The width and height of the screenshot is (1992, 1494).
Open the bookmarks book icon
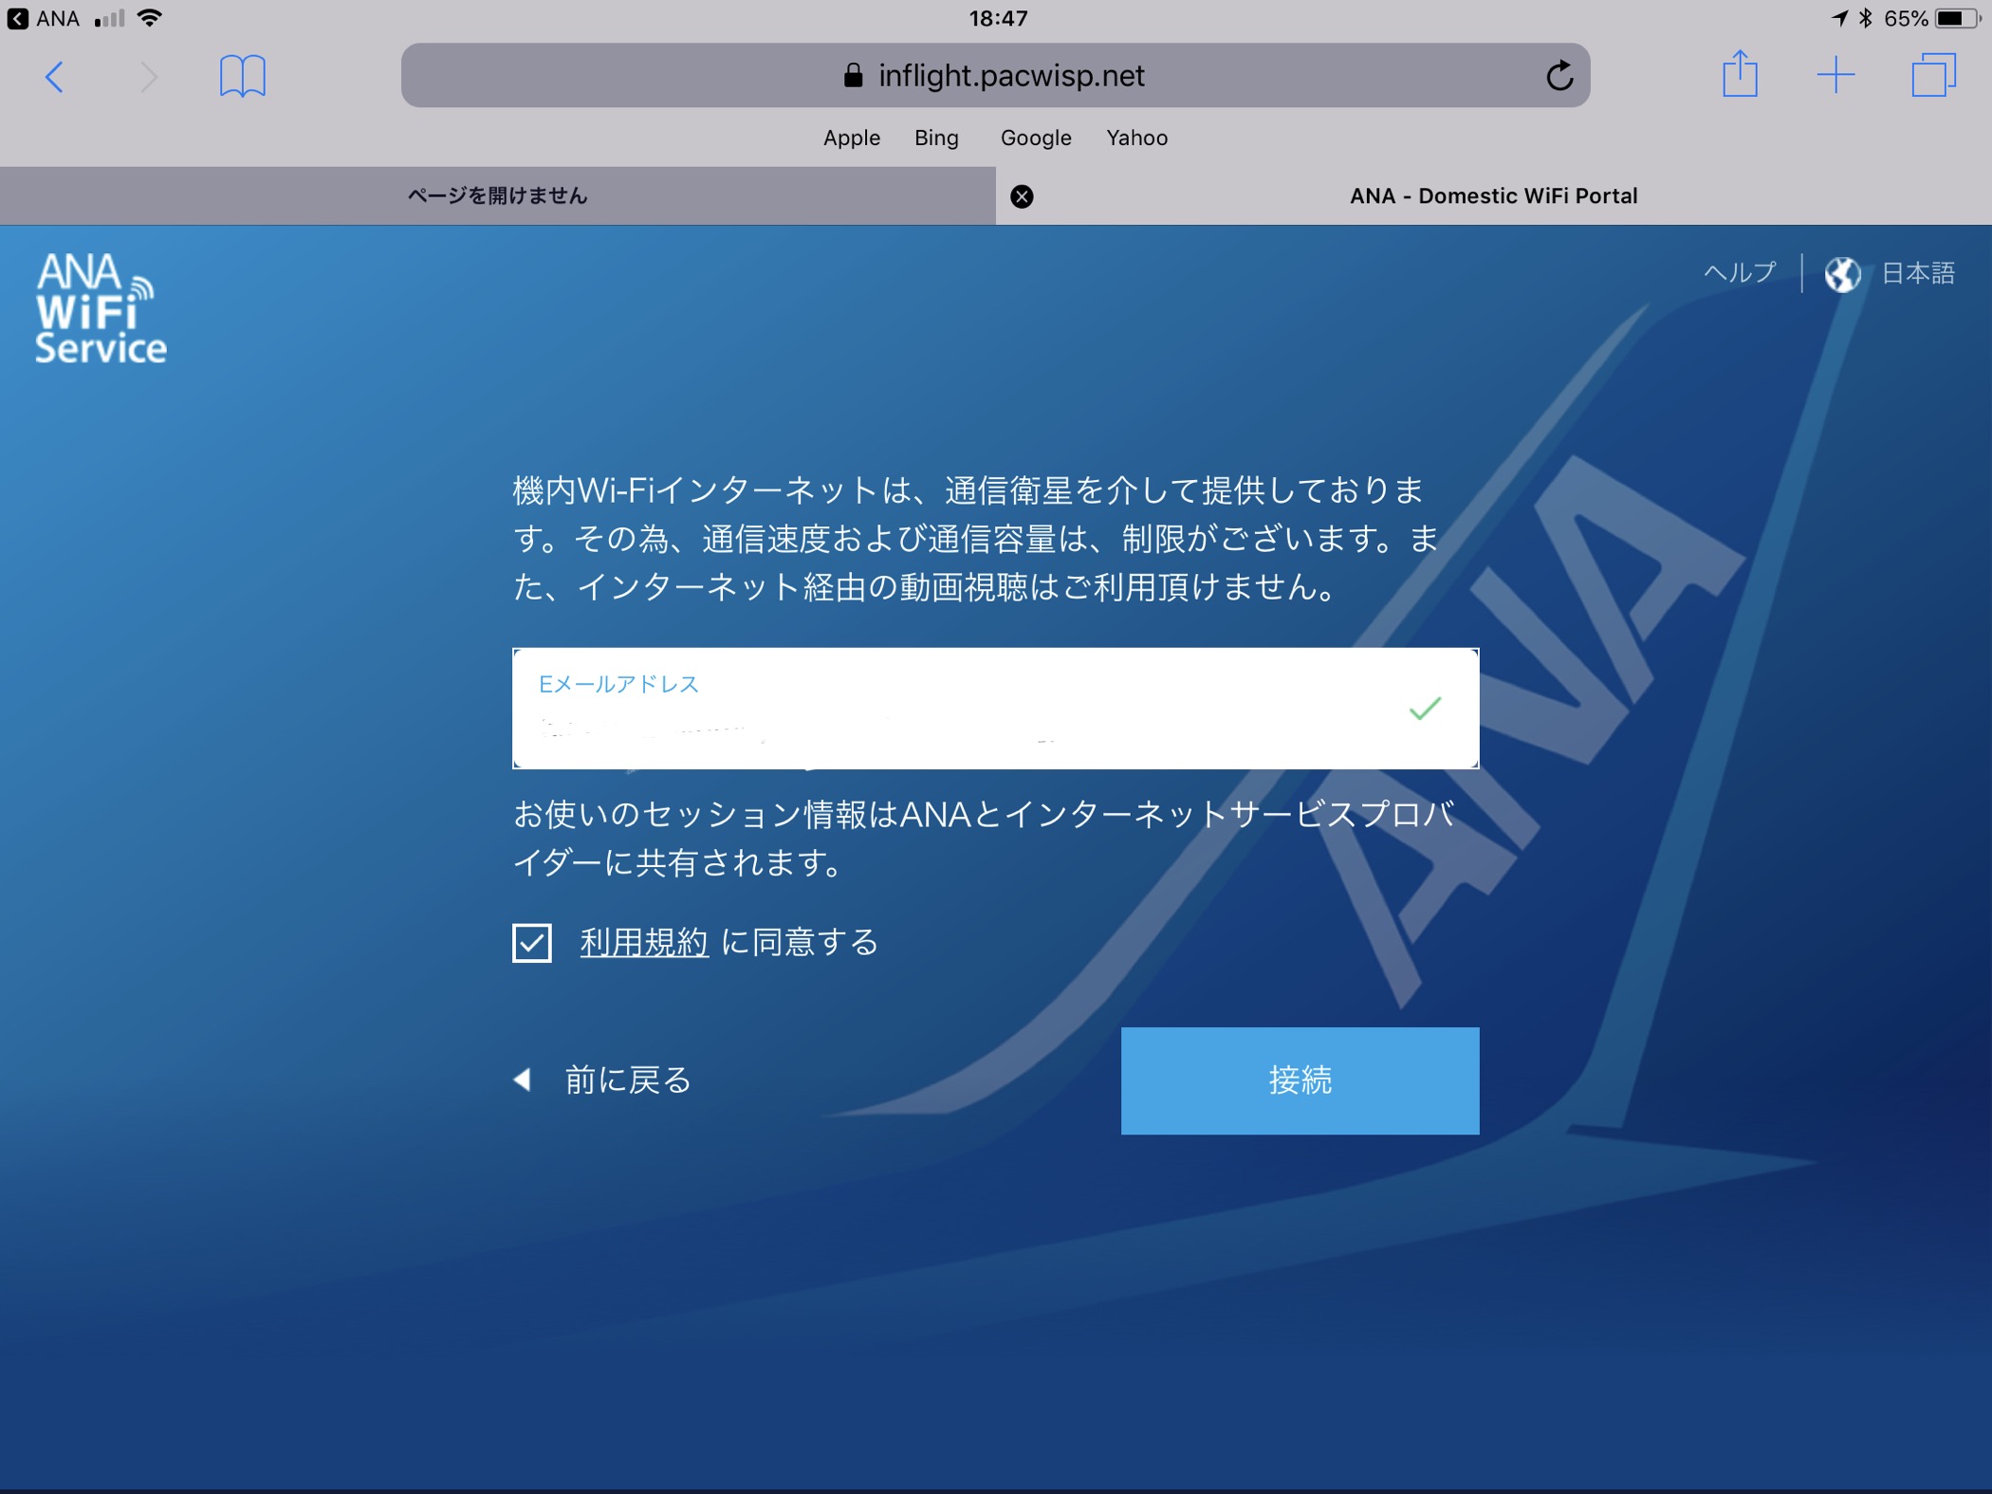coord(243,76)
